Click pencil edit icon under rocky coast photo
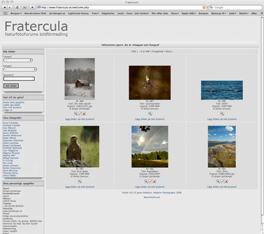This screenshot has height=234, width=264. coord(222,181)
